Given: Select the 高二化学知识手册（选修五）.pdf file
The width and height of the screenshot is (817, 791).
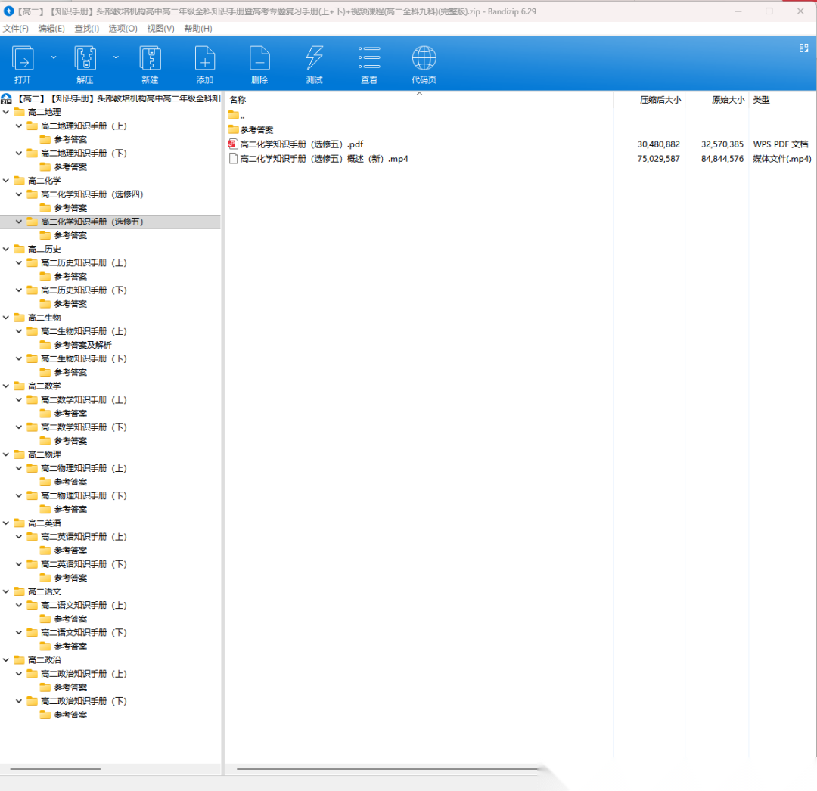Looking at the screenshot, I should (x=302, y=144).
